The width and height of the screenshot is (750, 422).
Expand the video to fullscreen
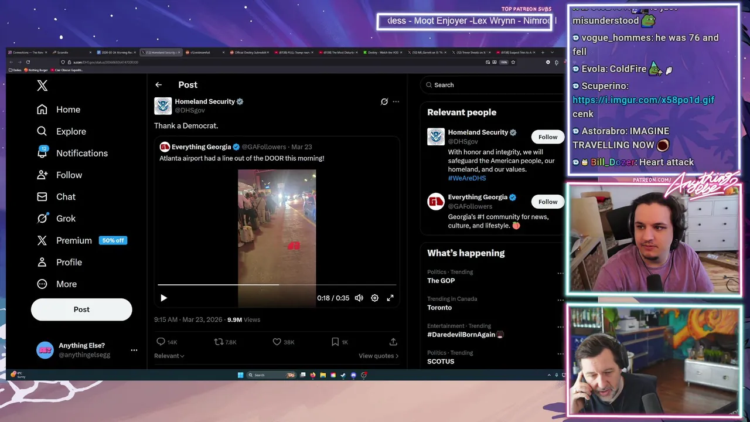click(390, 298)
